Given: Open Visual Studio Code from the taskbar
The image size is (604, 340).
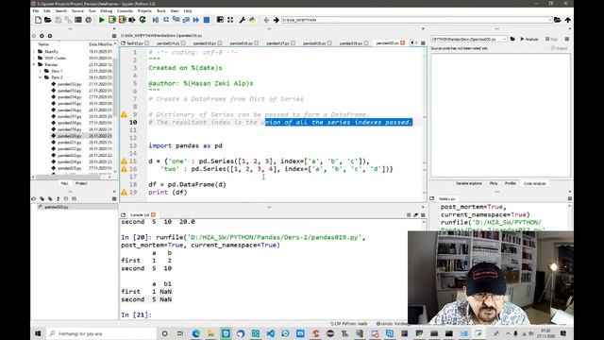Looking at the screenshot, I should tap(271, 333).
